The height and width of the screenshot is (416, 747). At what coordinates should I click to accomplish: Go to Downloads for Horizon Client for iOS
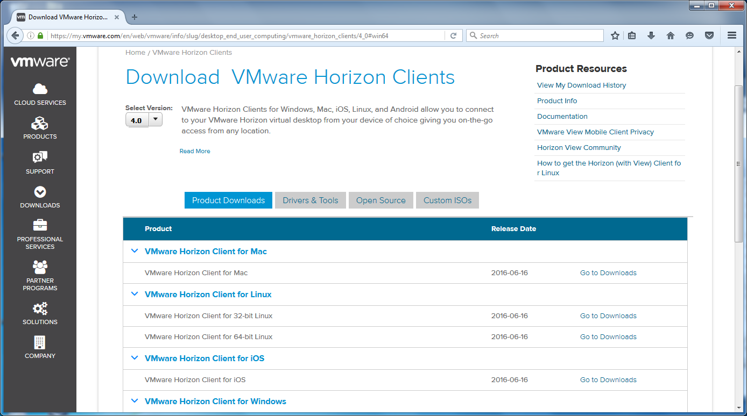(x=608, y=380)
